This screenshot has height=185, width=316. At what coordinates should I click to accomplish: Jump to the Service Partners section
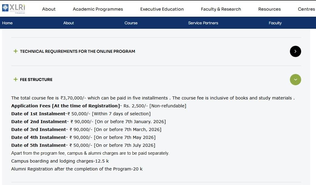tap(203, 23)
